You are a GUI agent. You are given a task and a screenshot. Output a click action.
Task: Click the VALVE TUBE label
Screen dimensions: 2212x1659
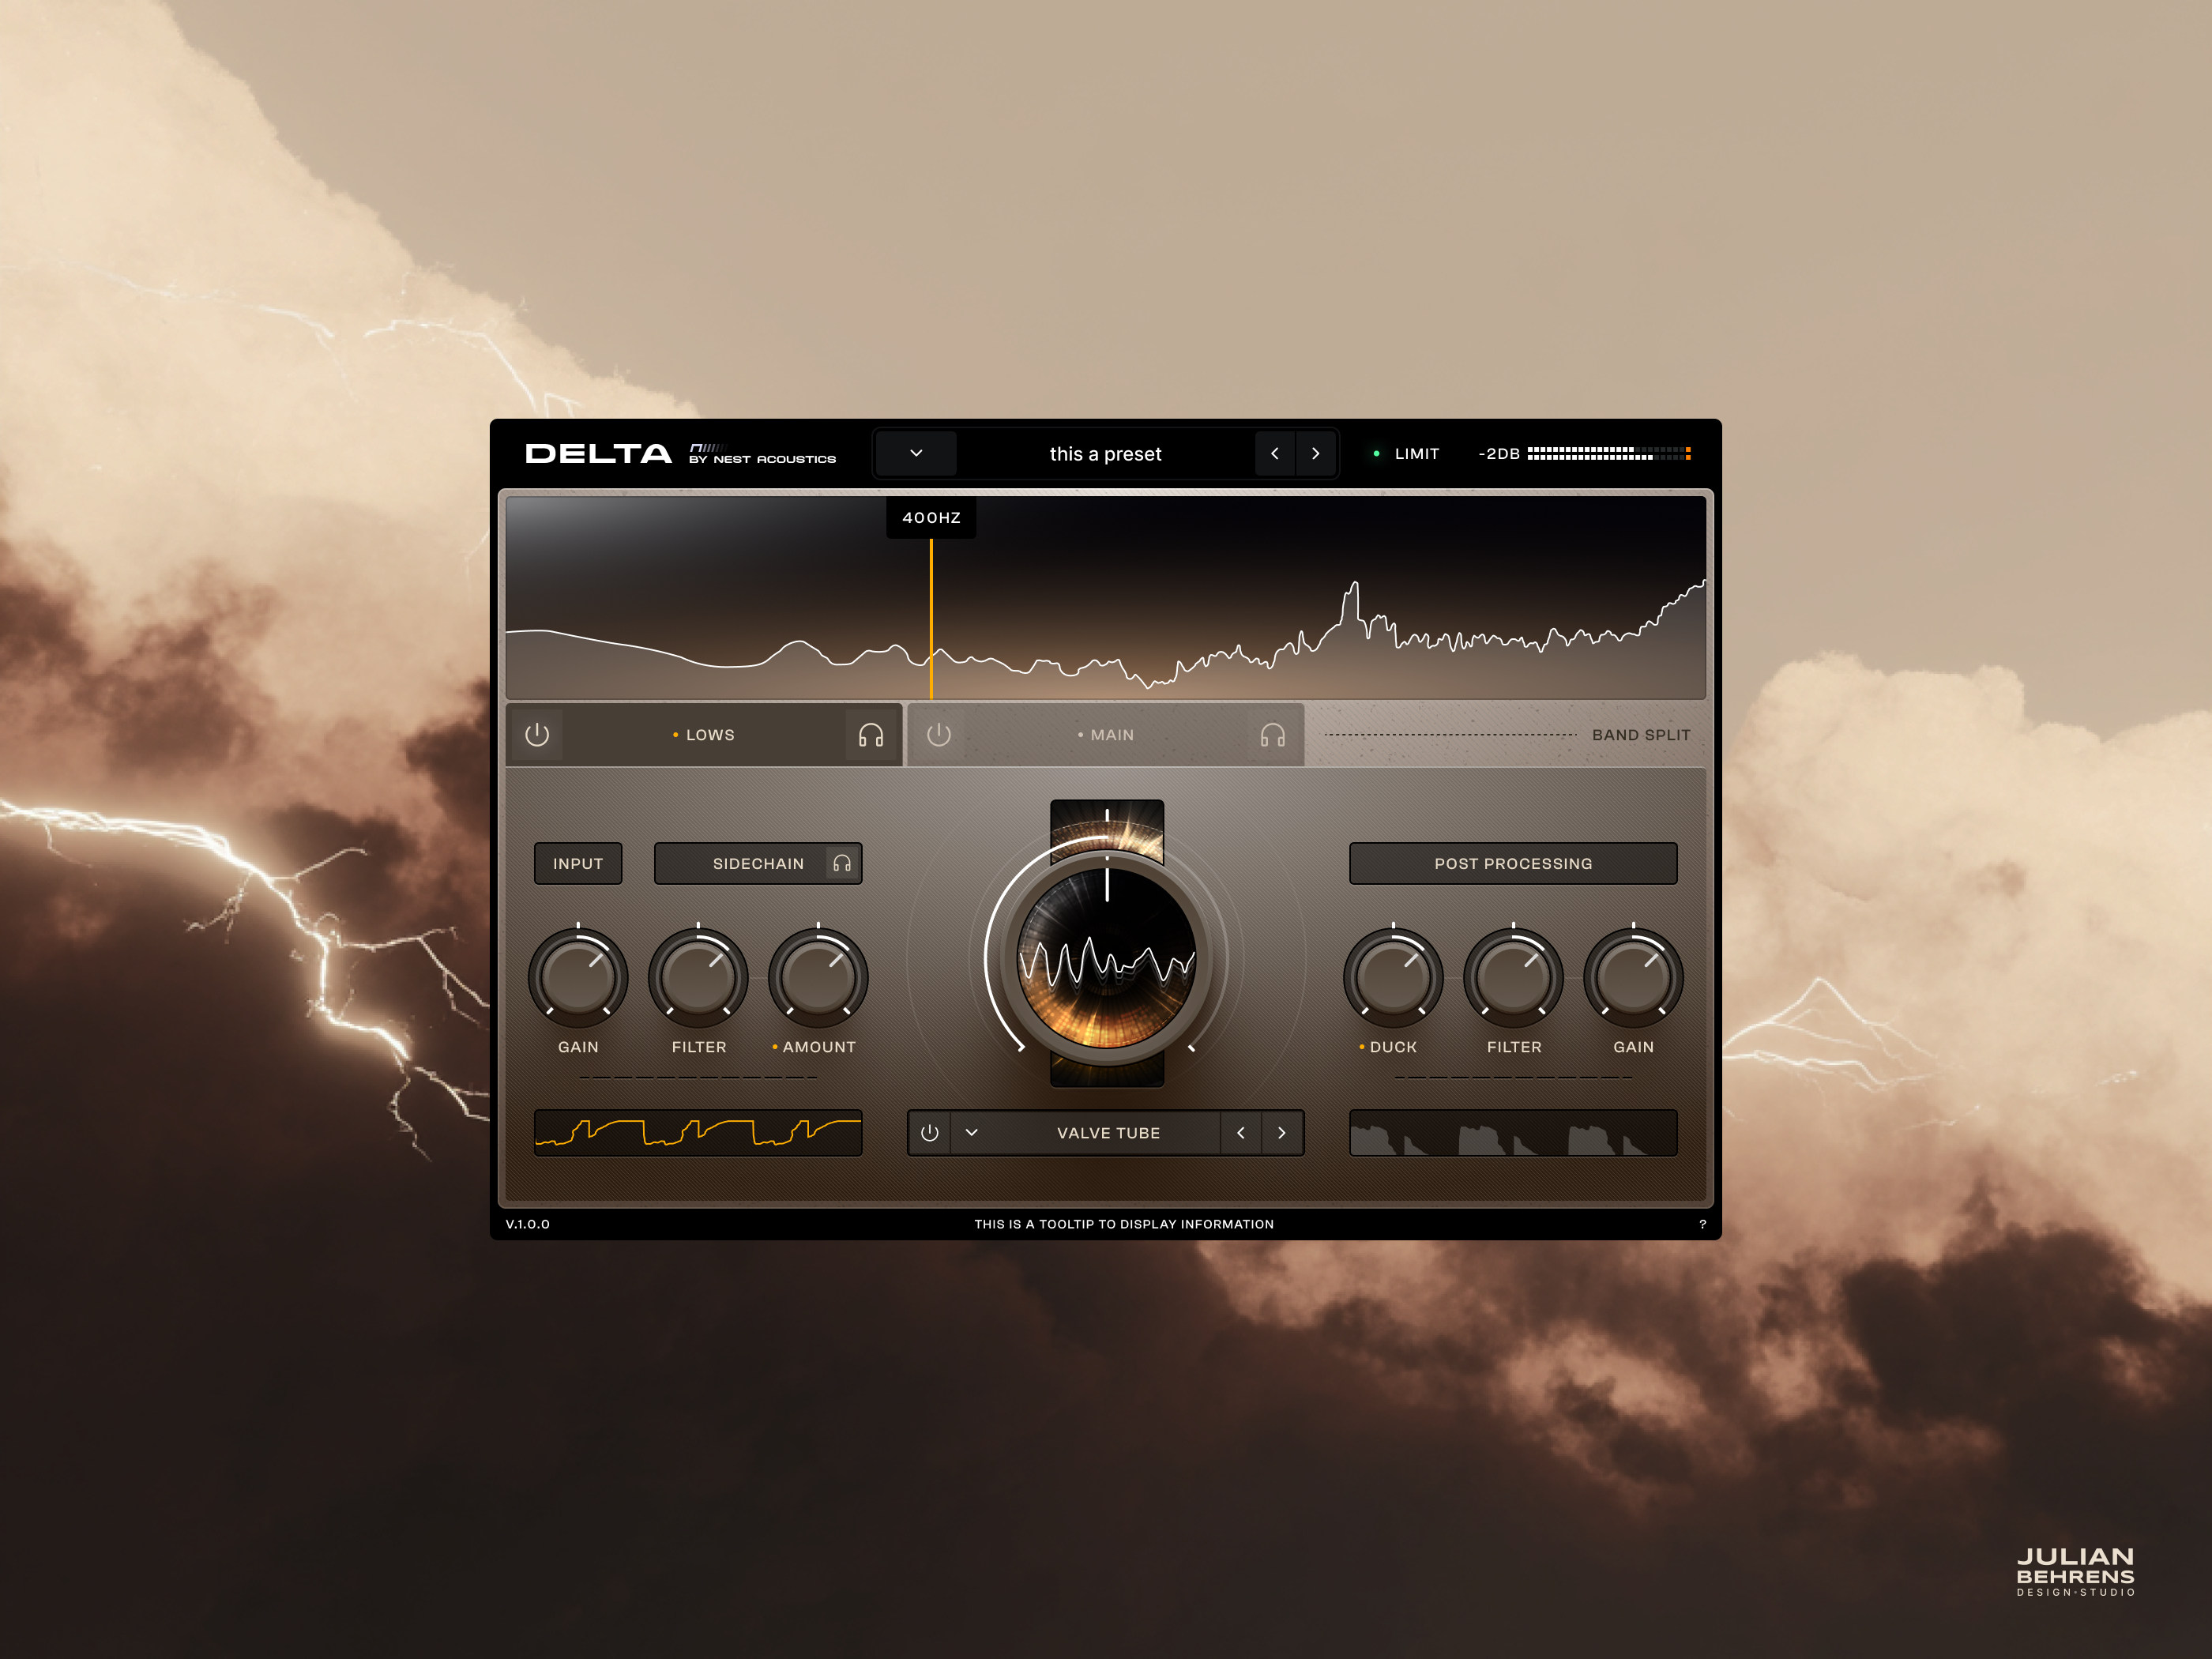coord(1108,1133)
